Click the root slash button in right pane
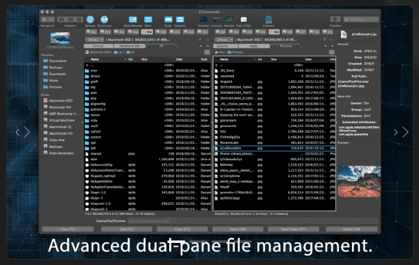 pyautogui.click(x=325, y=39)
